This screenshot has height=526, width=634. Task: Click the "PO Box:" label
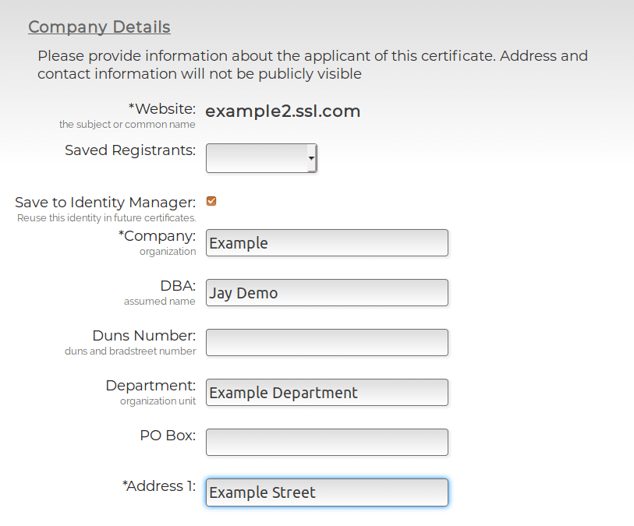(168, 436)
